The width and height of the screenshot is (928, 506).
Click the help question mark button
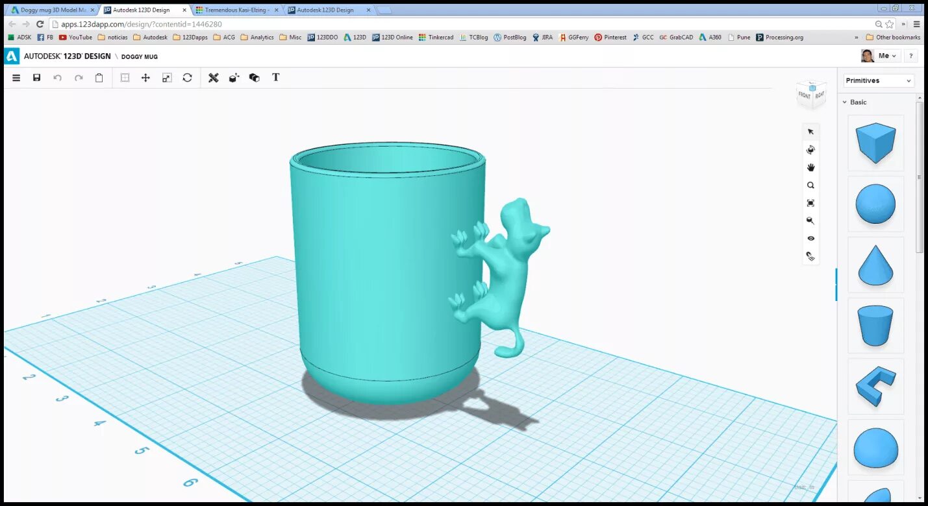pos(911,56)
